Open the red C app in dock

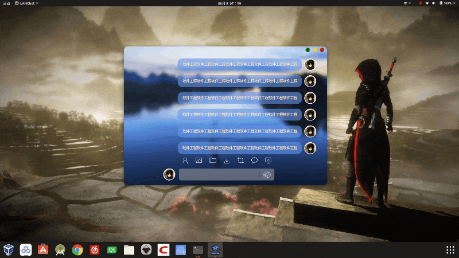(164, 250)
